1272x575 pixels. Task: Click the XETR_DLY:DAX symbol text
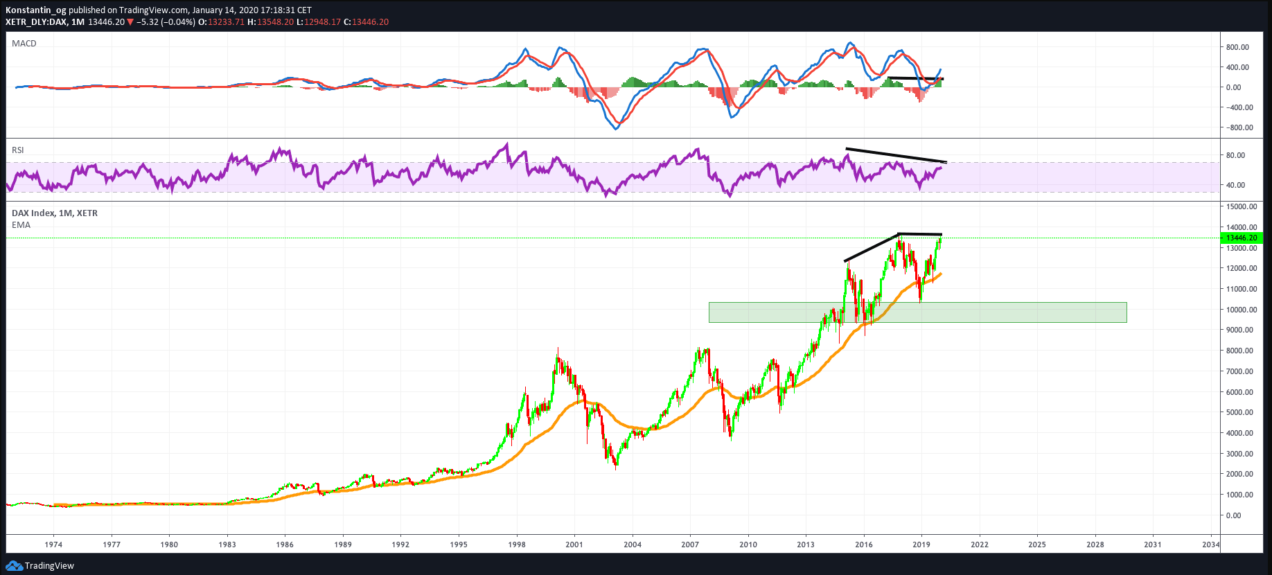[x=36, y=22]
